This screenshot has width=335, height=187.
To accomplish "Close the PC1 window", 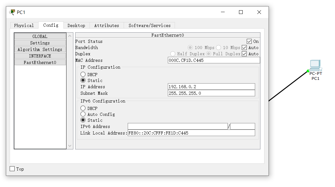I will tap(259, 12).
